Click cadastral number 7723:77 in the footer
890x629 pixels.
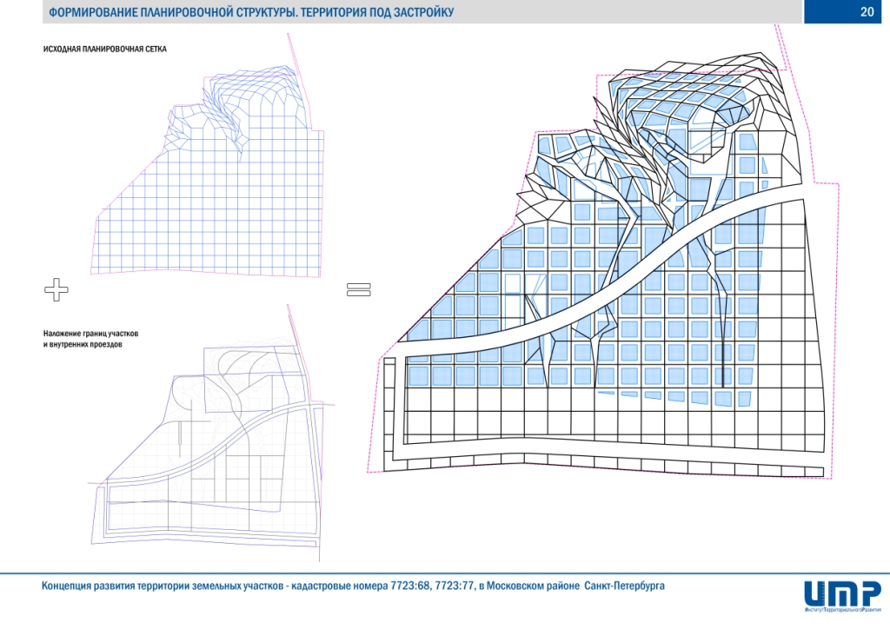coord(452,586)
